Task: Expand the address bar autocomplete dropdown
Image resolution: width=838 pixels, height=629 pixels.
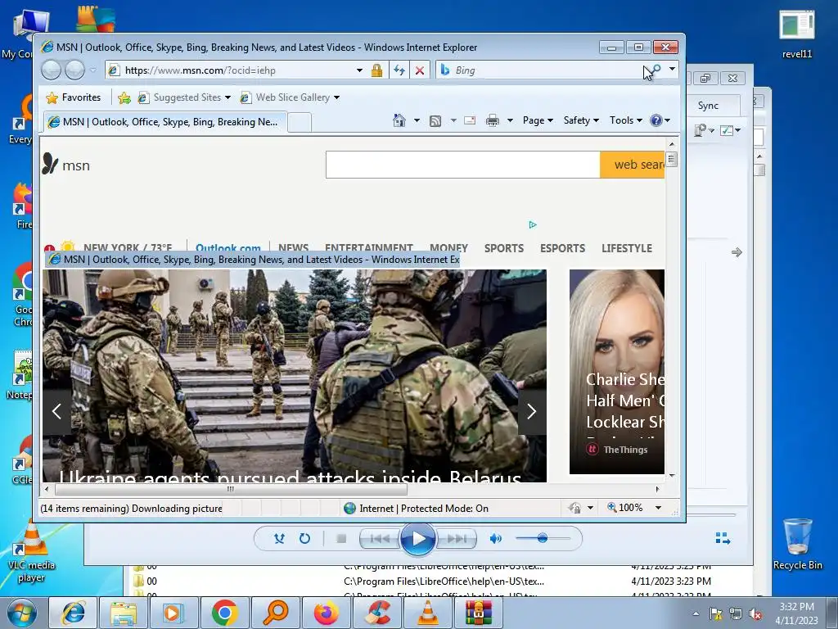Action: click(x=360, y=70)
